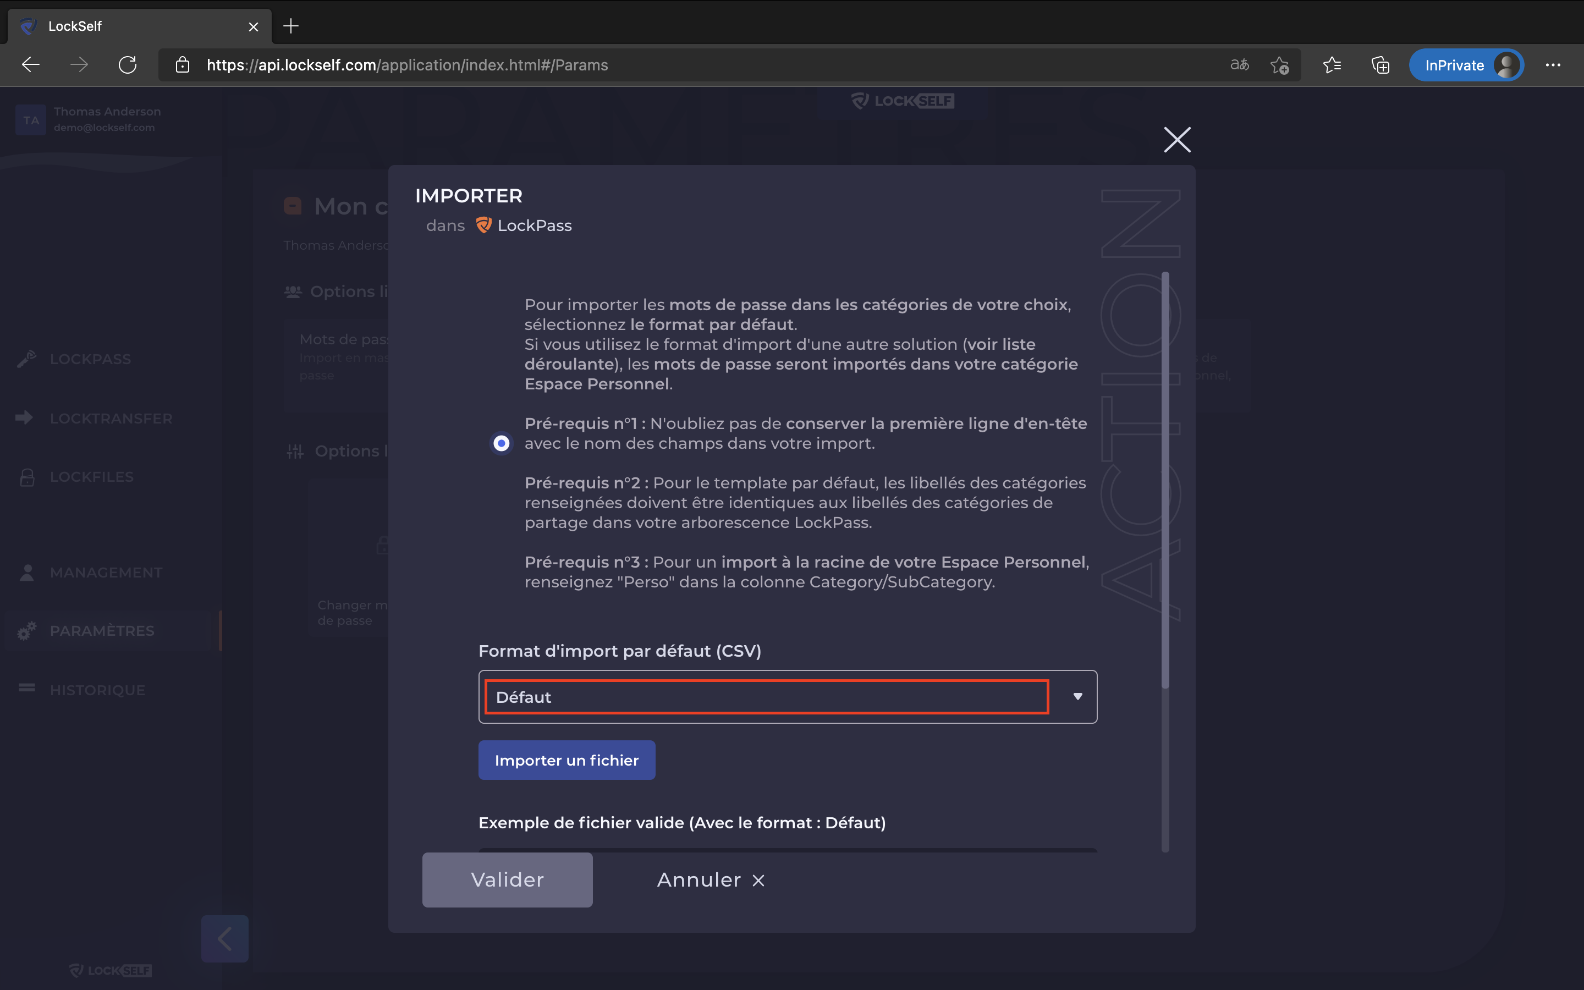Open the translate page icon
1584x990 pixels.
[1239, 65]
